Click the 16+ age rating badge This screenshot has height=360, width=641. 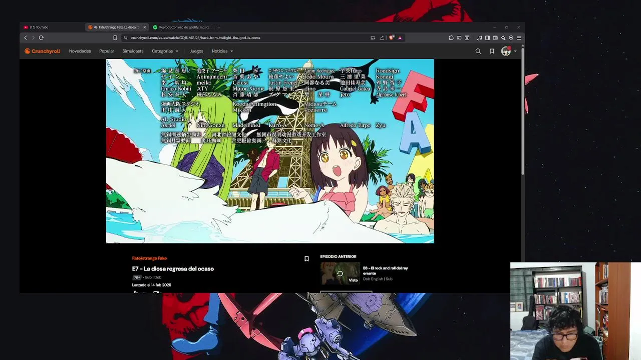click(x=137, y=277)
